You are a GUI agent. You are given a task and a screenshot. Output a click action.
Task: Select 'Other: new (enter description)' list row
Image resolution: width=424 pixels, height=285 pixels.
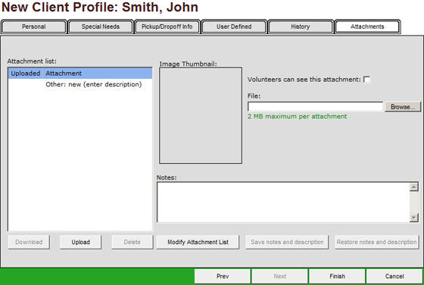click(80, 84)
